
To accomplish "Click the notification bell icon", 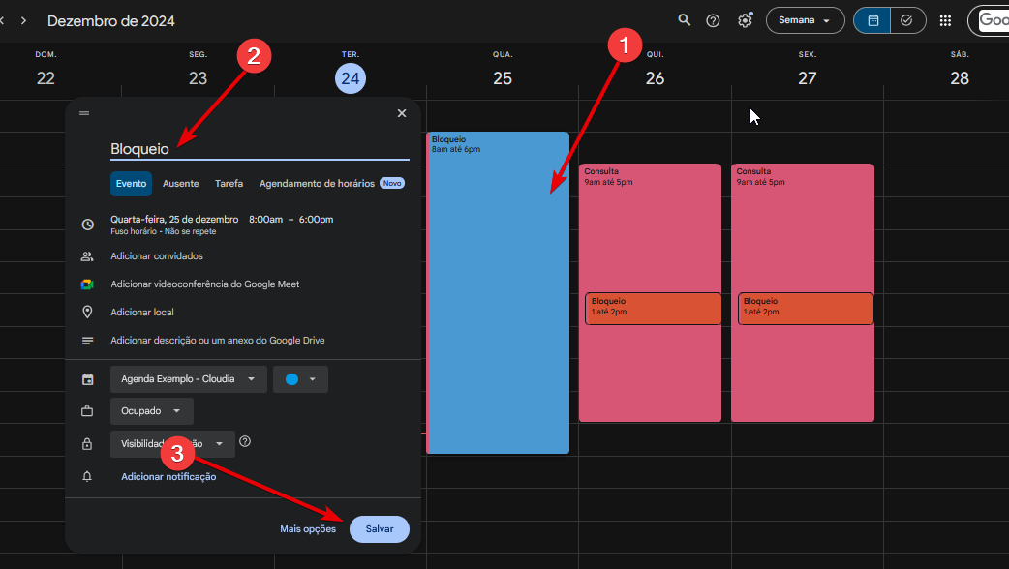I will tap(87, 476).
